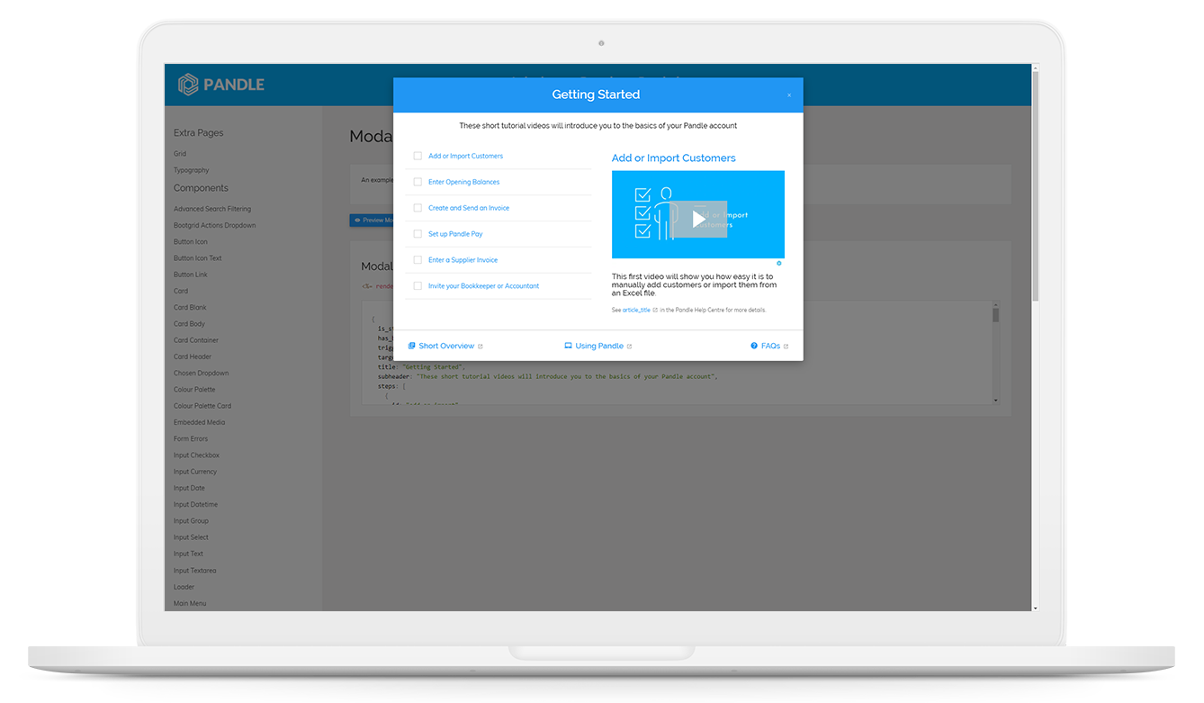Screen dimensions: 1204x703
Task: Open Main Menu in the sidebar
Action: pyautogui.click(x=190, y=603)
